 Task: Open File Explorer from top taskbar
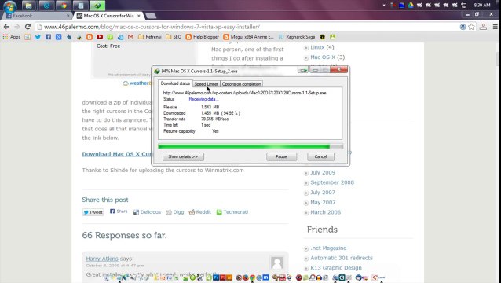pyautogui.click(x=28, y=6)
